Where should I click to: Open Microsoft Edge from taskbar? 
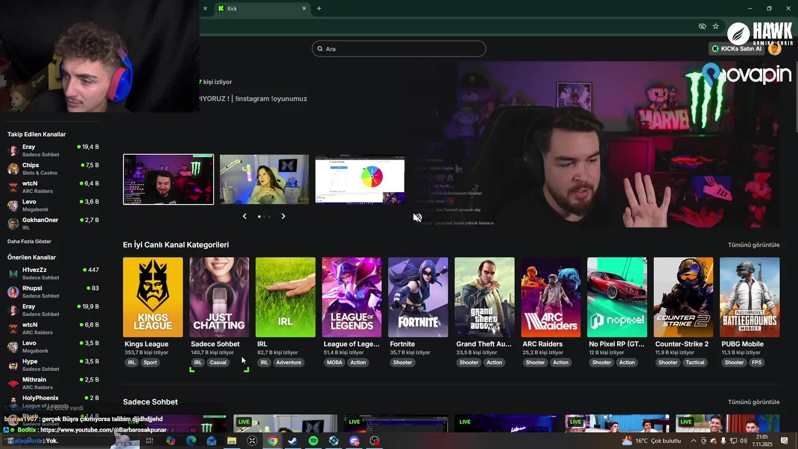tap(191, 441)
